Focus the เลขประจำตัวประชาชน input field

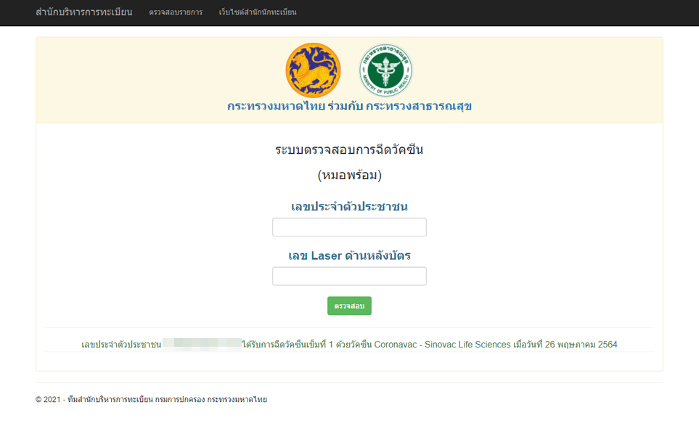click(350, 227)
